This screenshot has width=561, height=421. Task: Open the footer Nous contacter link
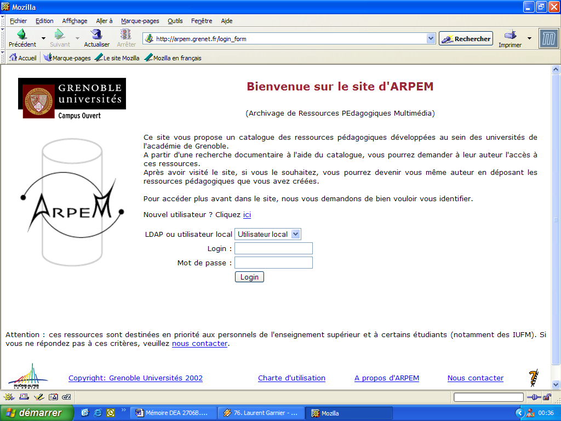coord(475,378)
